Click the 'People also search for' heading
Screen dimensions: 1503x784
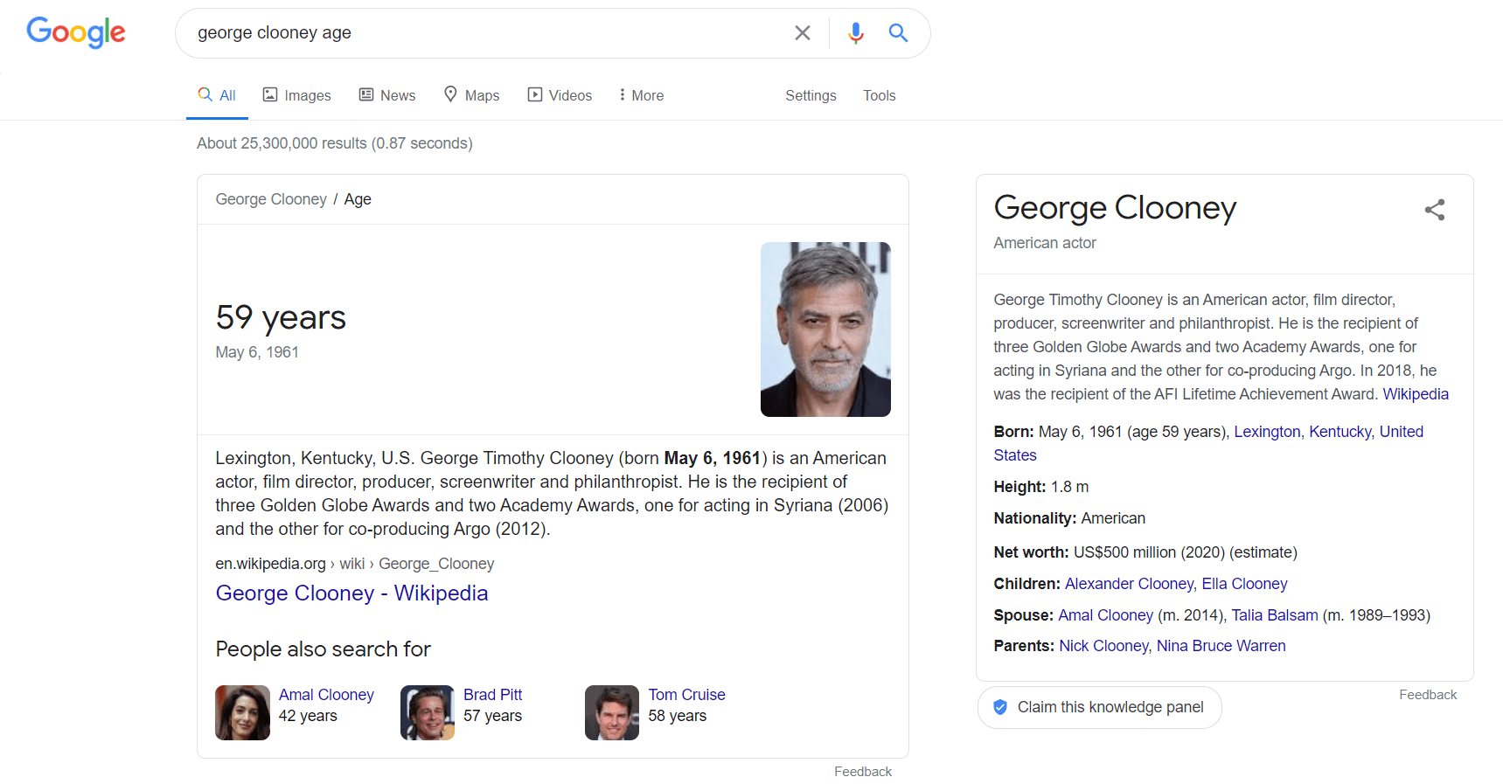323,649
